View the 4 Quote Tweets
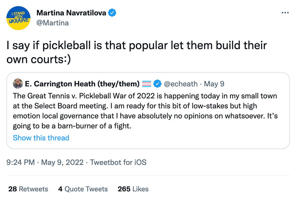This screenshot has height=199, width=296. click(x=83, y=189)
